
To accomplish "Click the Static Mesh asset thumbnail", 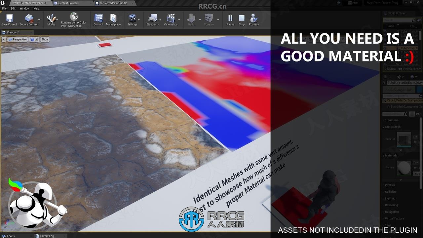I will (x=404, y=139).
